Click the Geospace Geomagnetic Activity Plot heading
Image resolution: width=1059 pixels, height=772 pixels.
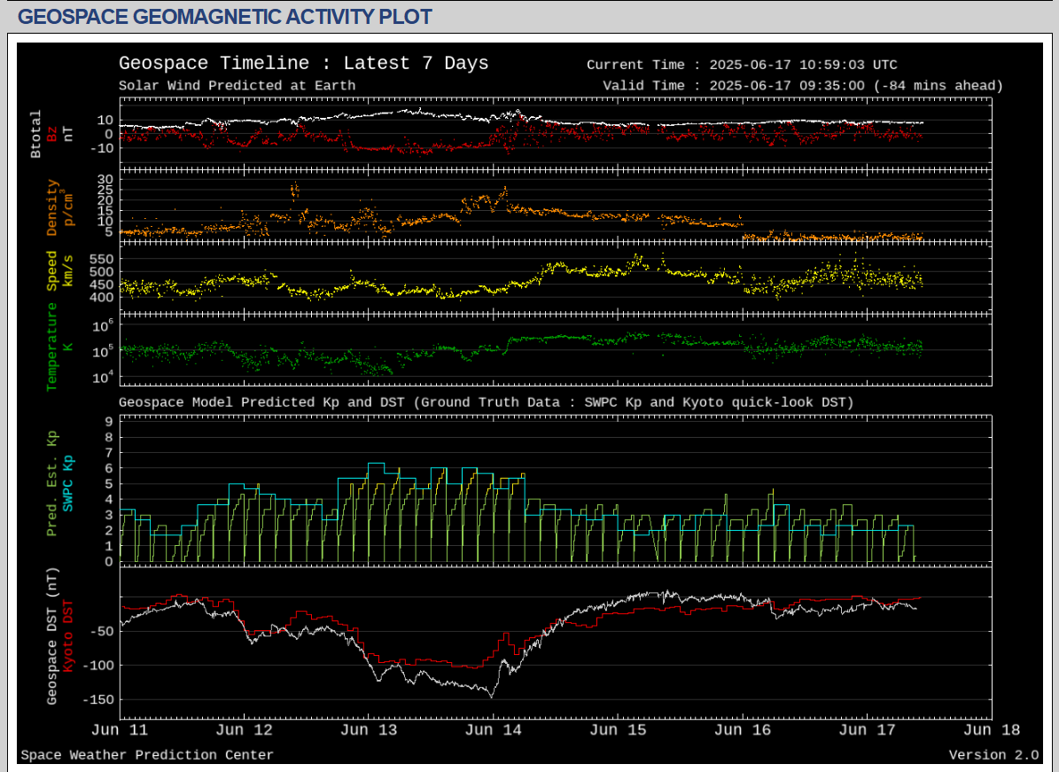click(225, 17)
